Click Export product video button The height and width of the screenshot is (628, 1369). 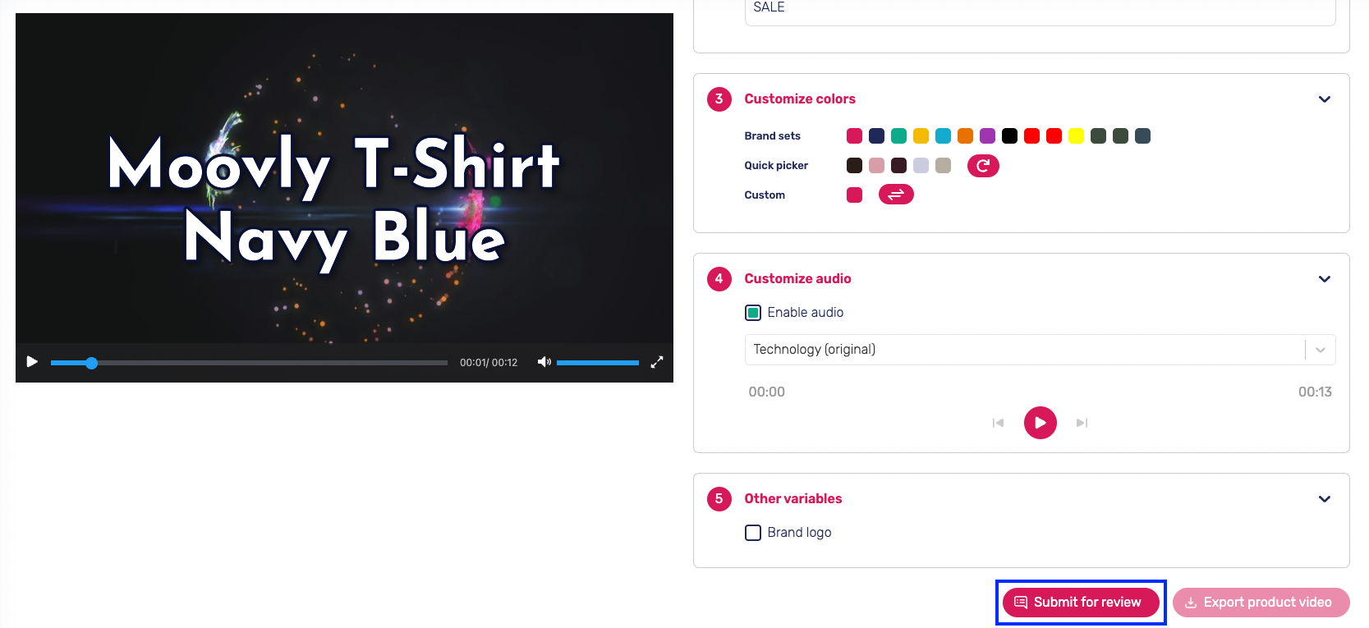1261,603
